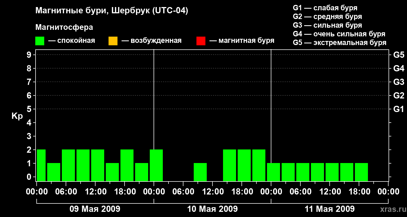Click the 'G5 — экстремальная буря' legend line
407x217 pixels.
coord(340,43)
